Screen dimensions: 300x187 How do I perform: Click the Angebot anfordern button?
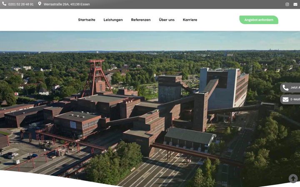259,20
